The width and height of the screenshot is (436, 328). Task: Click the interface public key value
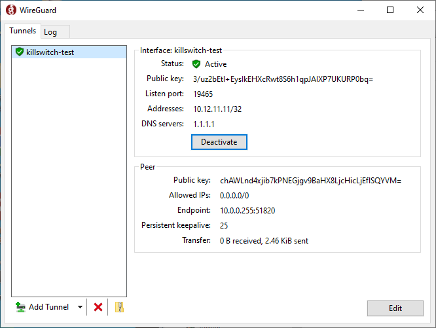tap(283, 79)
